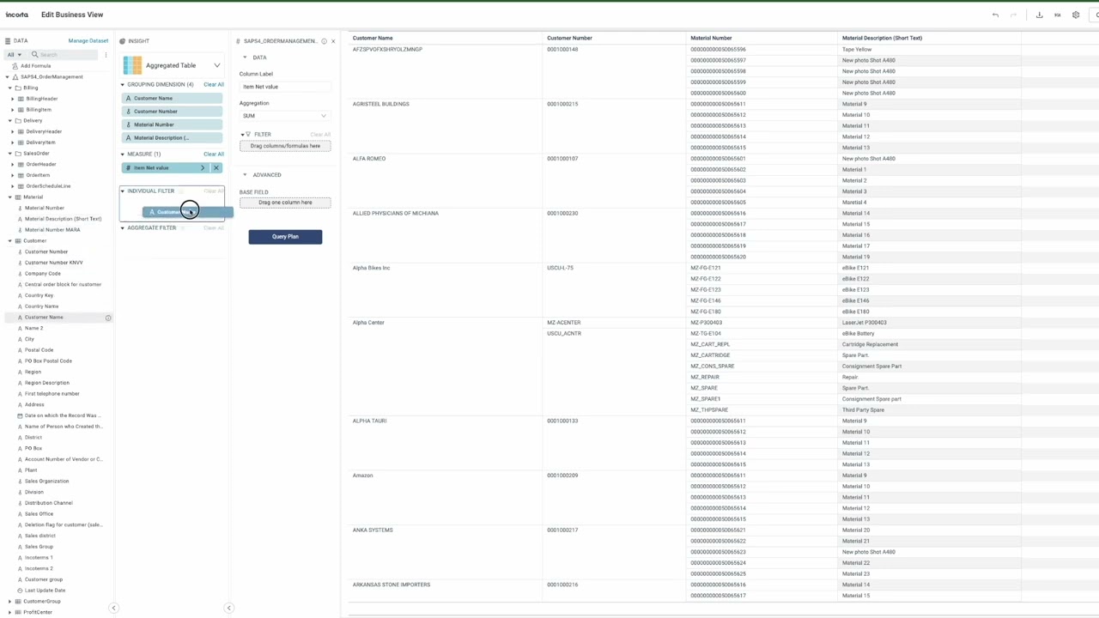Image resolution: width=1099 pixels, height=618 pixels.
Task: Collapse the data panel with left chevron
Action: tap(113, 608)
